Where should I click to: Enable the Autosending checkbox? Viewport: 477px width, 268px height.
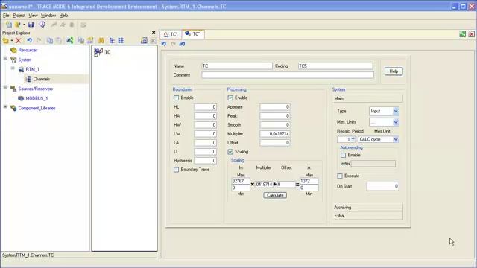pos(343,155)
